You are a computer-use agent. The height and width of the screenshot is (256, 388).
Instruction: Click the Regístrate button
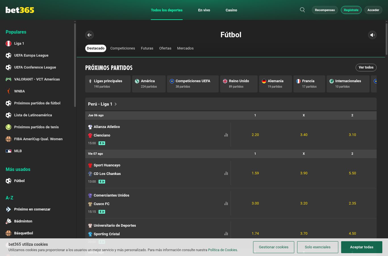pos(351,10)
